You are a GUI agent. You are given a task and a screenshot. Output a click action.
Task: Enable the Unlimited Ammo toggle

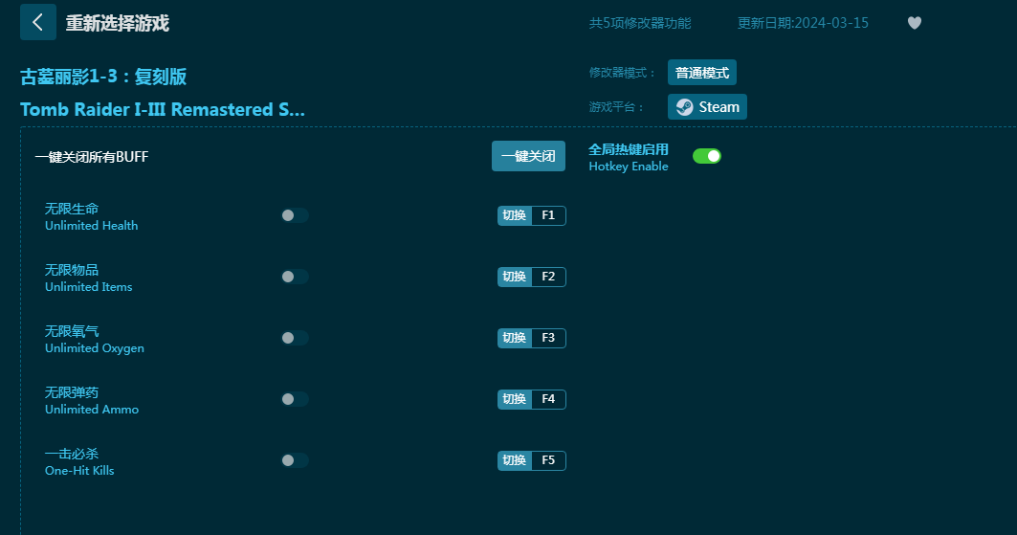295,399
